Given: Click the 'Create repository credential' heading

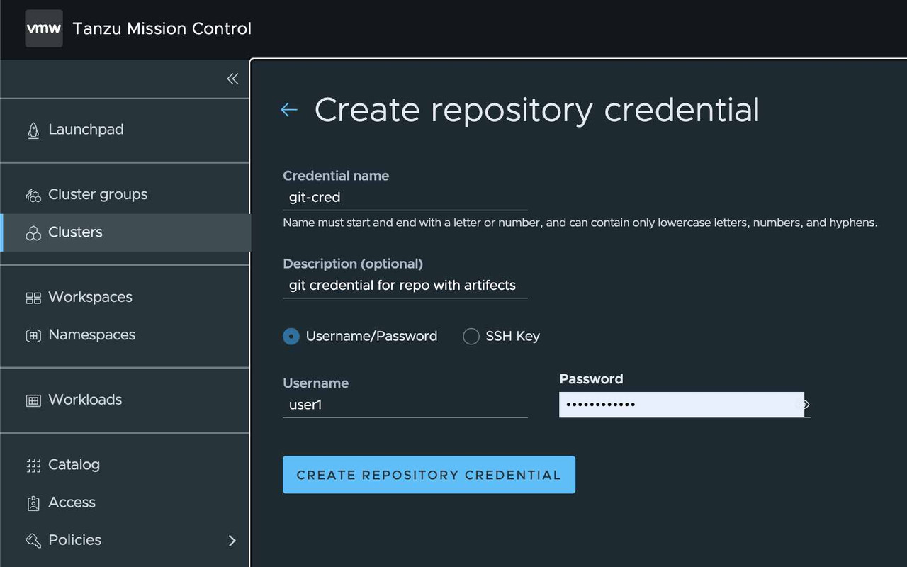Looking at the screenshot, I should (x=537, y=110).
